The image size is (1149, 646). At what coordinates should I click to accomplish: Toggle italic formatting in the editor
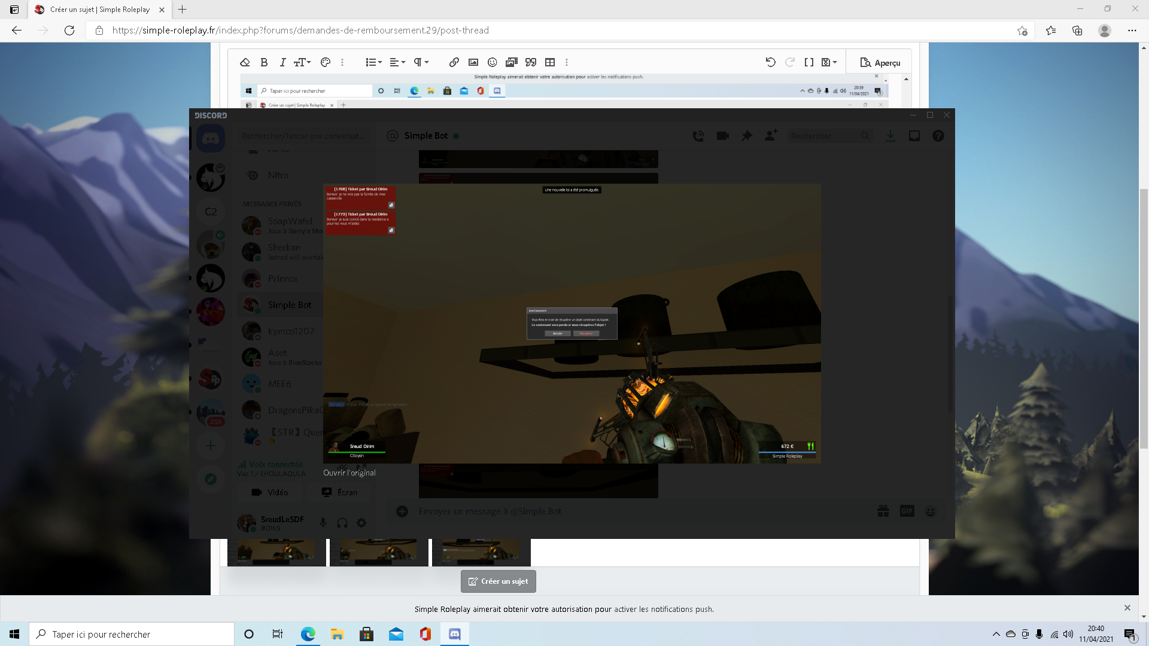click(x=282, y=62)
